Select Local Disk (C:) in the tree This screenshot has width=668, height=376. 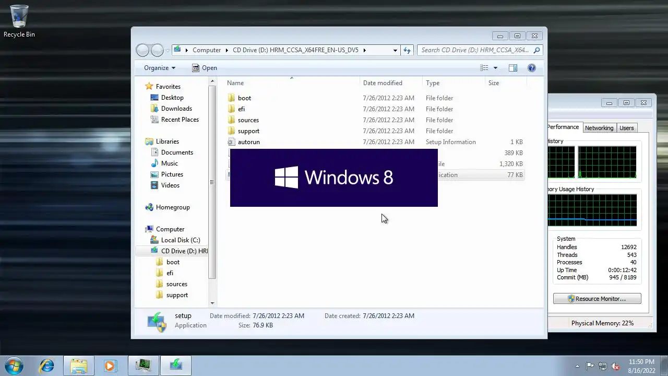tap(181, 240)
